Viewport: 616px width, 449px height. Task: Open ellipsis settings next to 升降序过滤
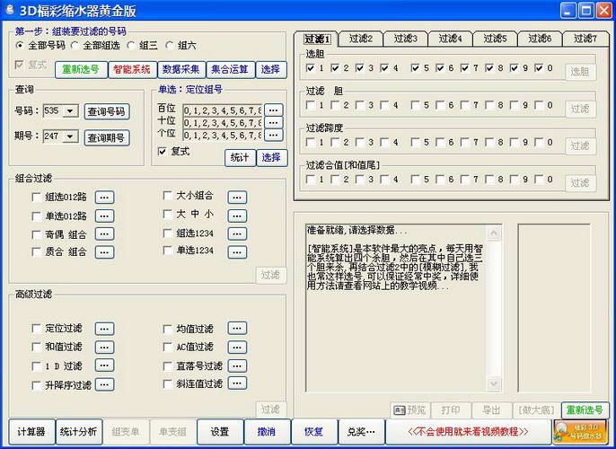coord(104,384)
